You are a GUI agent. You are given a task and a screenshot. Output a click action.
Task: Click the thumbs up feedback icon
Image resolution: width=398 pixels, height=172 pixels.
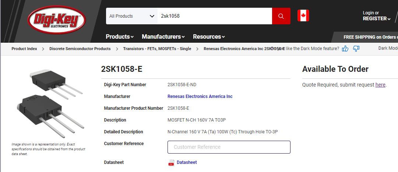click(345, 49)
